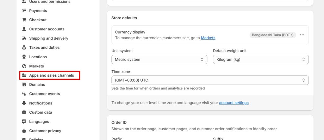The width and height of the screenshot is (324, 140).
Task: Click the Checkout cart icon
Action: [x=24, y=20]
